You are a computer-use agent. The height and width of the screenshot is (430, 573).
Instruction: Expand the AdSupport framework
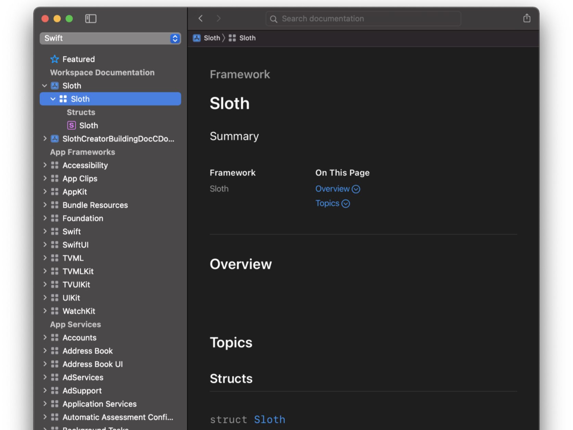[45, 390]
